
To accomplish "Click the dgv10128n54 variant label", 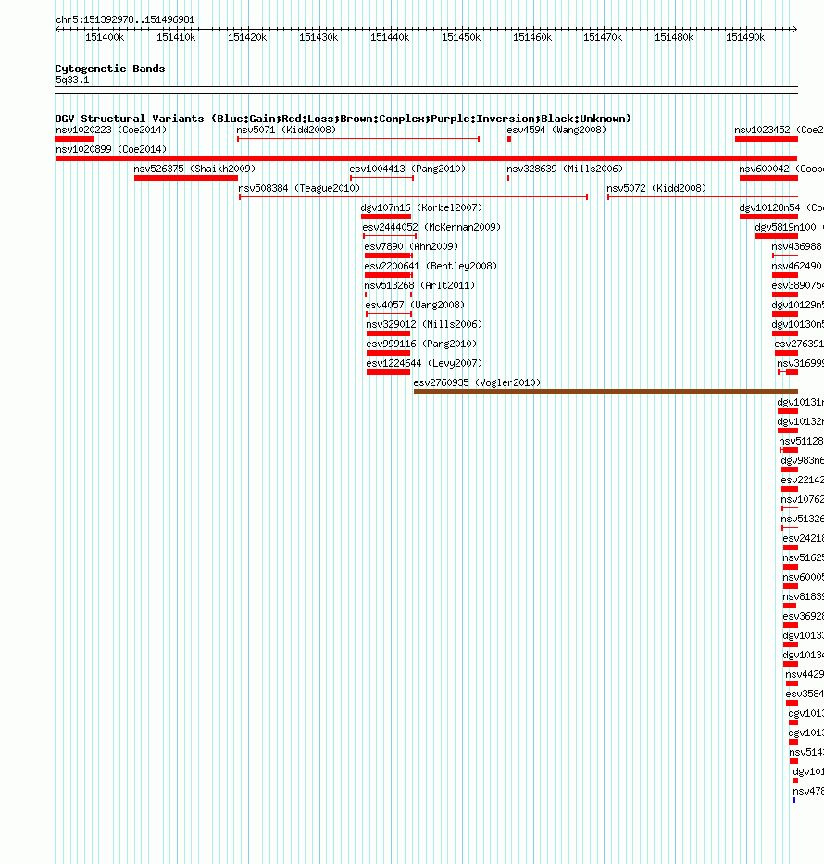I will pyautogui.click(x=781, y=207).
